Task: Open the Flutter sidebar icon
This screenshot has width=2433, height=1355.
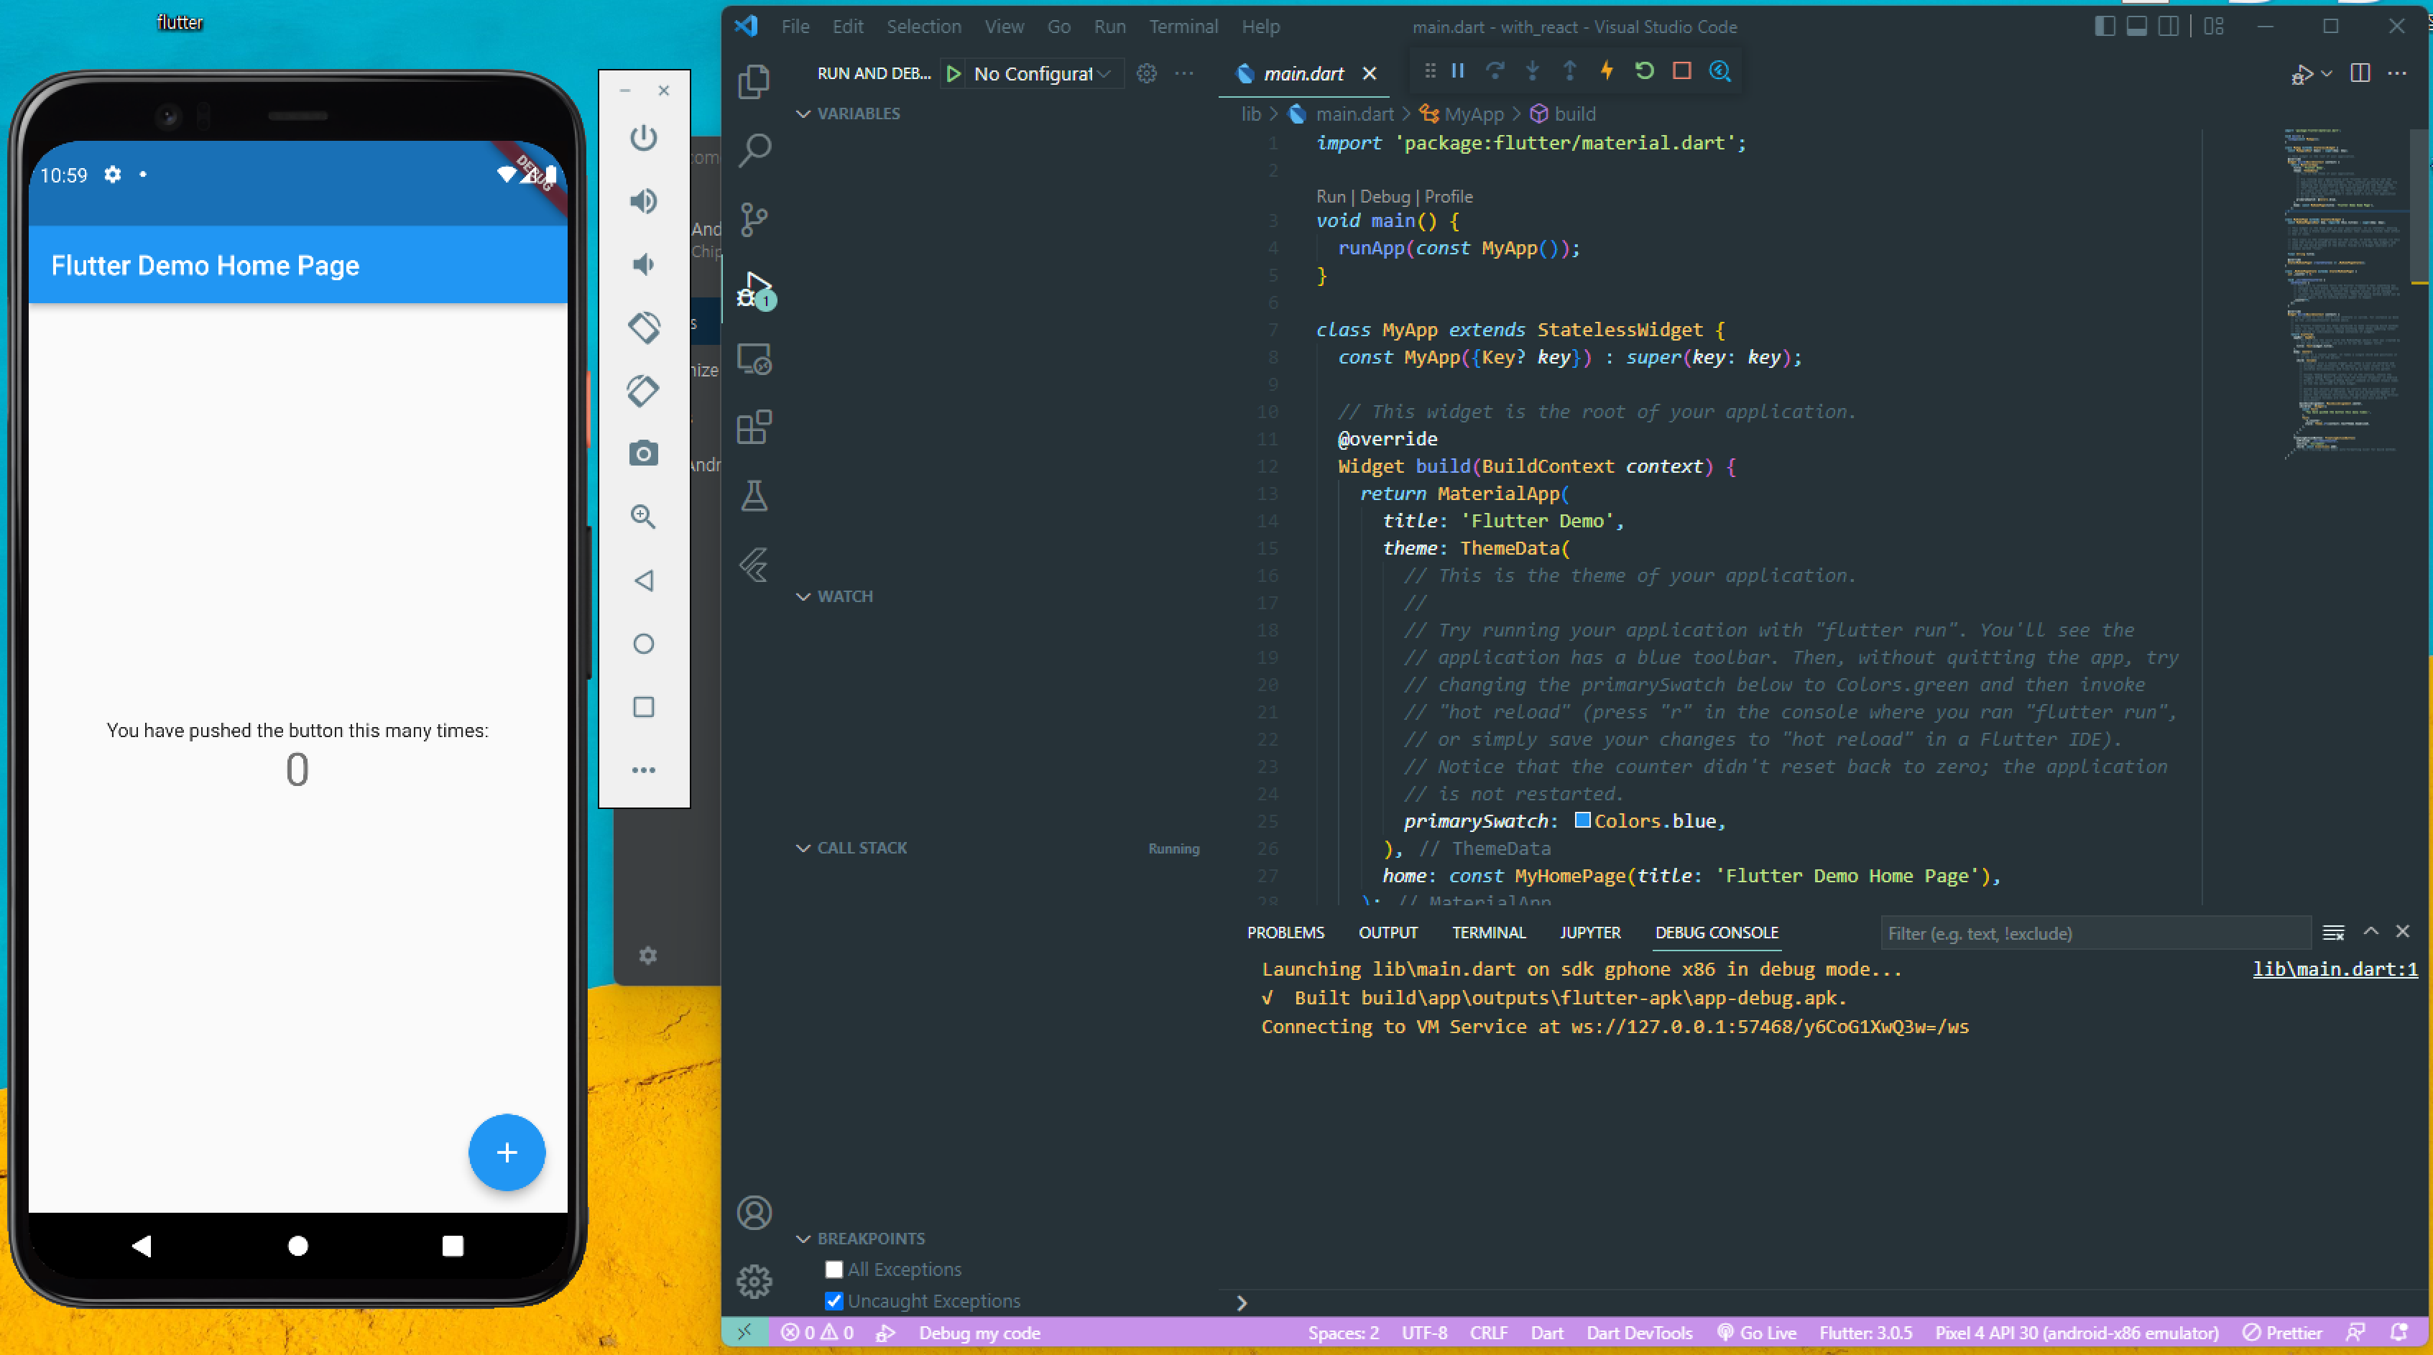Action: coord(754,565)
